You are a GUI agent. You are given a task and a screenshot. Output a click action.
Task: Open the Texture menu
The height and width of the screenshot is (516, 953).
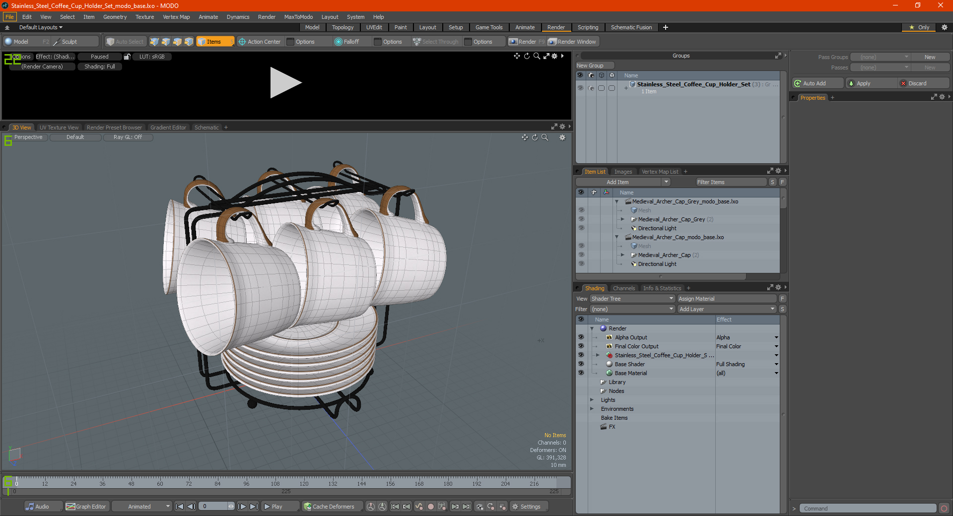click(144, 17)
